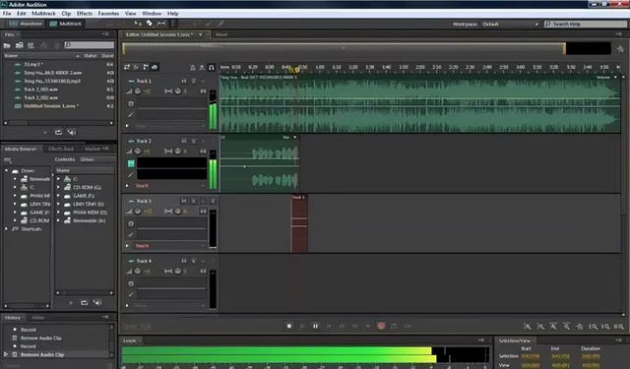Open the Clip menu

pyautogui.click(x=66, y=13)
